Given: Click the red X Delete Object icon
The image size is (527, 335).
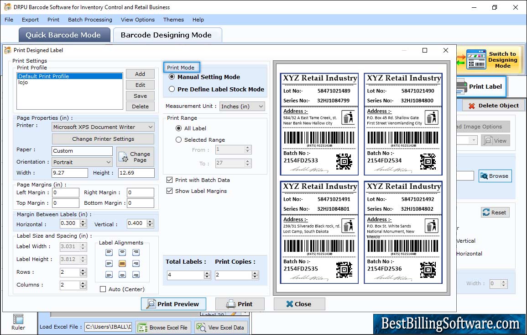Looking at the screenshot, I should click(x=471, y=106).
